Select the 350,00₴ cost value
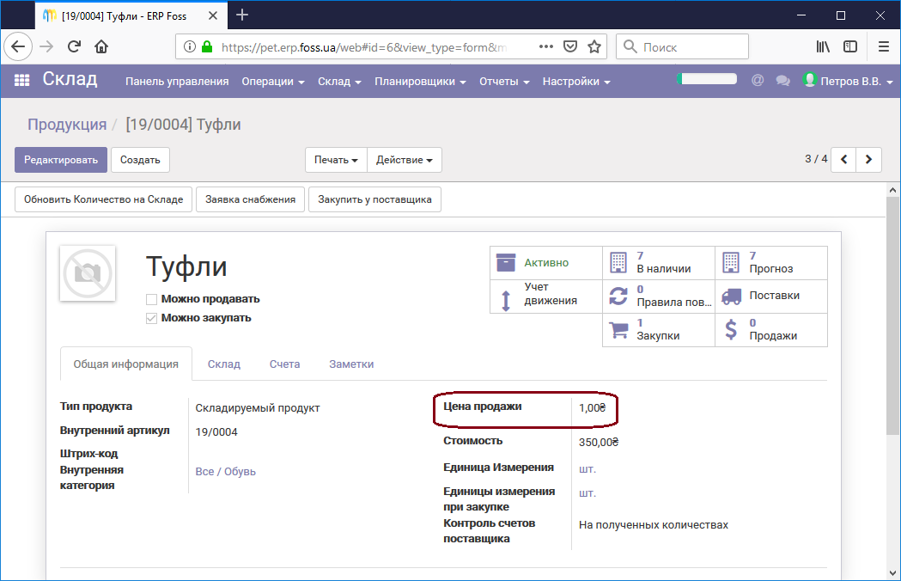The width and height of the screenshot is (901, 581). pos(599,443)
